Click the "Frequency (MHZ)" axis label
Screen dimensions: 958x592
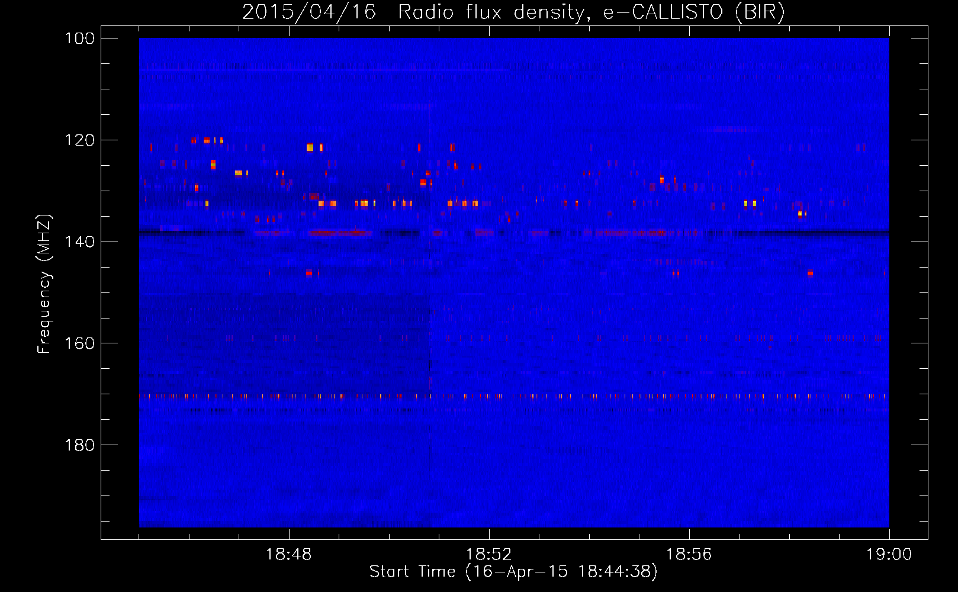click(x=45, y=283)
